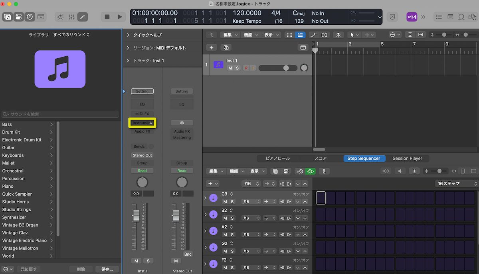
Task: Click the large music note library image
Action: pyautogui.click(x=60, y=69)
